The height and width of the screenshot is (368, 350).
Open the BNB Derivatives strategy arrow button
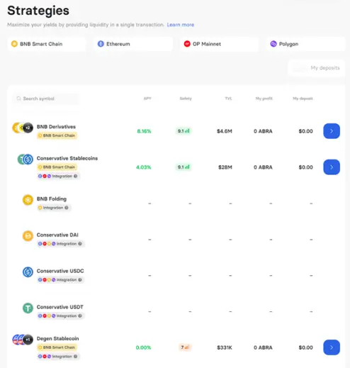pos(332,131)
